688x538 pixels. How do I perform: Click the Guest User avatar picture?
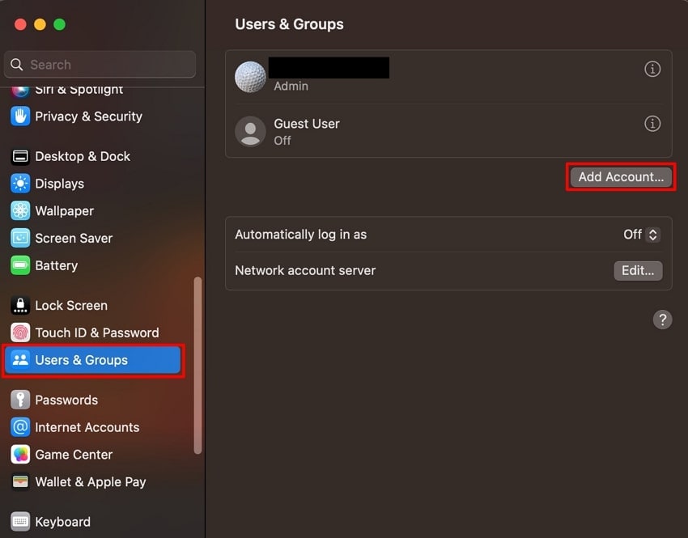250,131
